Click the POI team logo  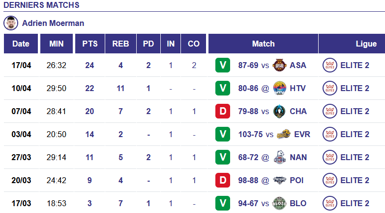click(x=279, y=180)
